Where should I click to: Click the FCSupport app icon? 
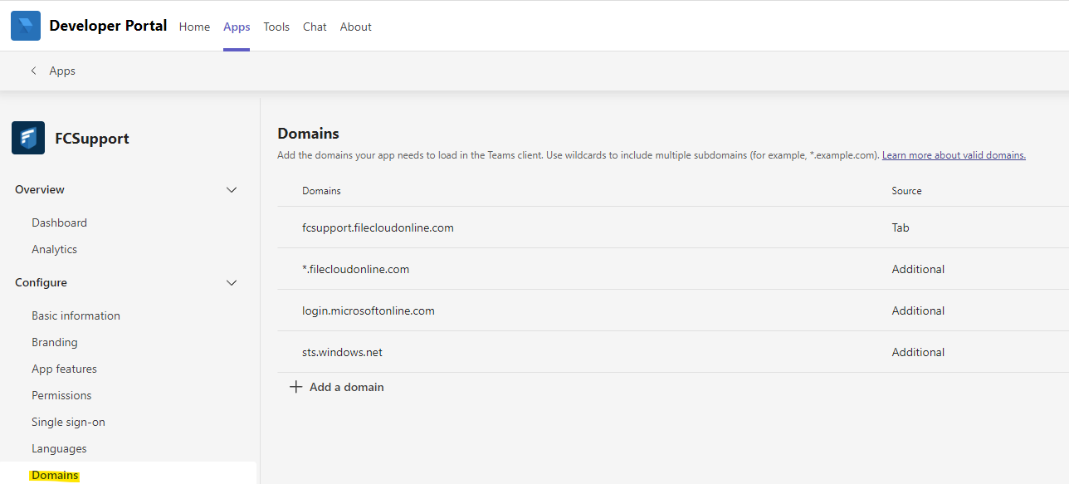coord(28,138)
